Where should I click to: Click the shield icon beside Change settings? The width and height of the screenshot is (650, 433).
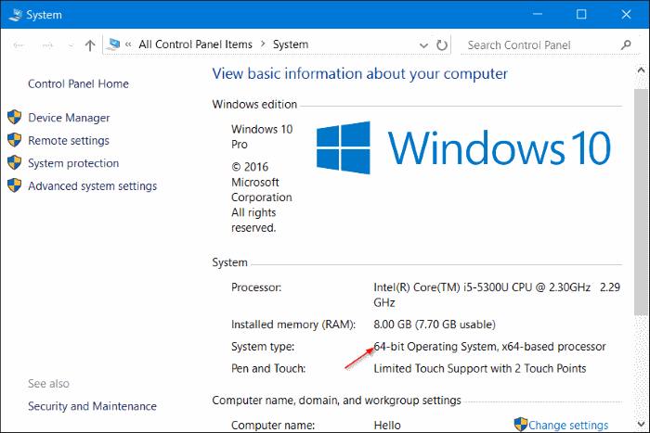coord(521,425)
